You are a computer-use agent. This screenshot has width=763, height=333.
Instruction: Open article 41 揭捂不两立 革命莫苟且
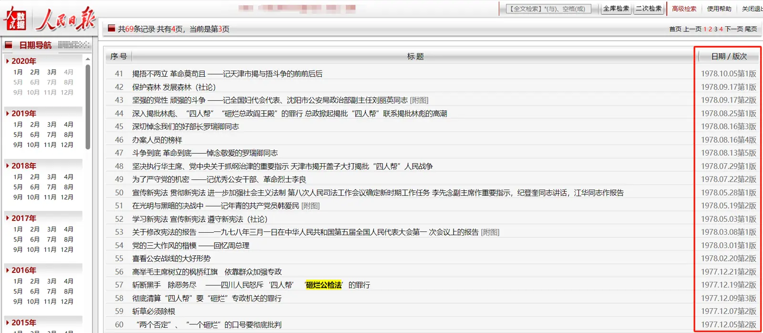coord(227,74)
